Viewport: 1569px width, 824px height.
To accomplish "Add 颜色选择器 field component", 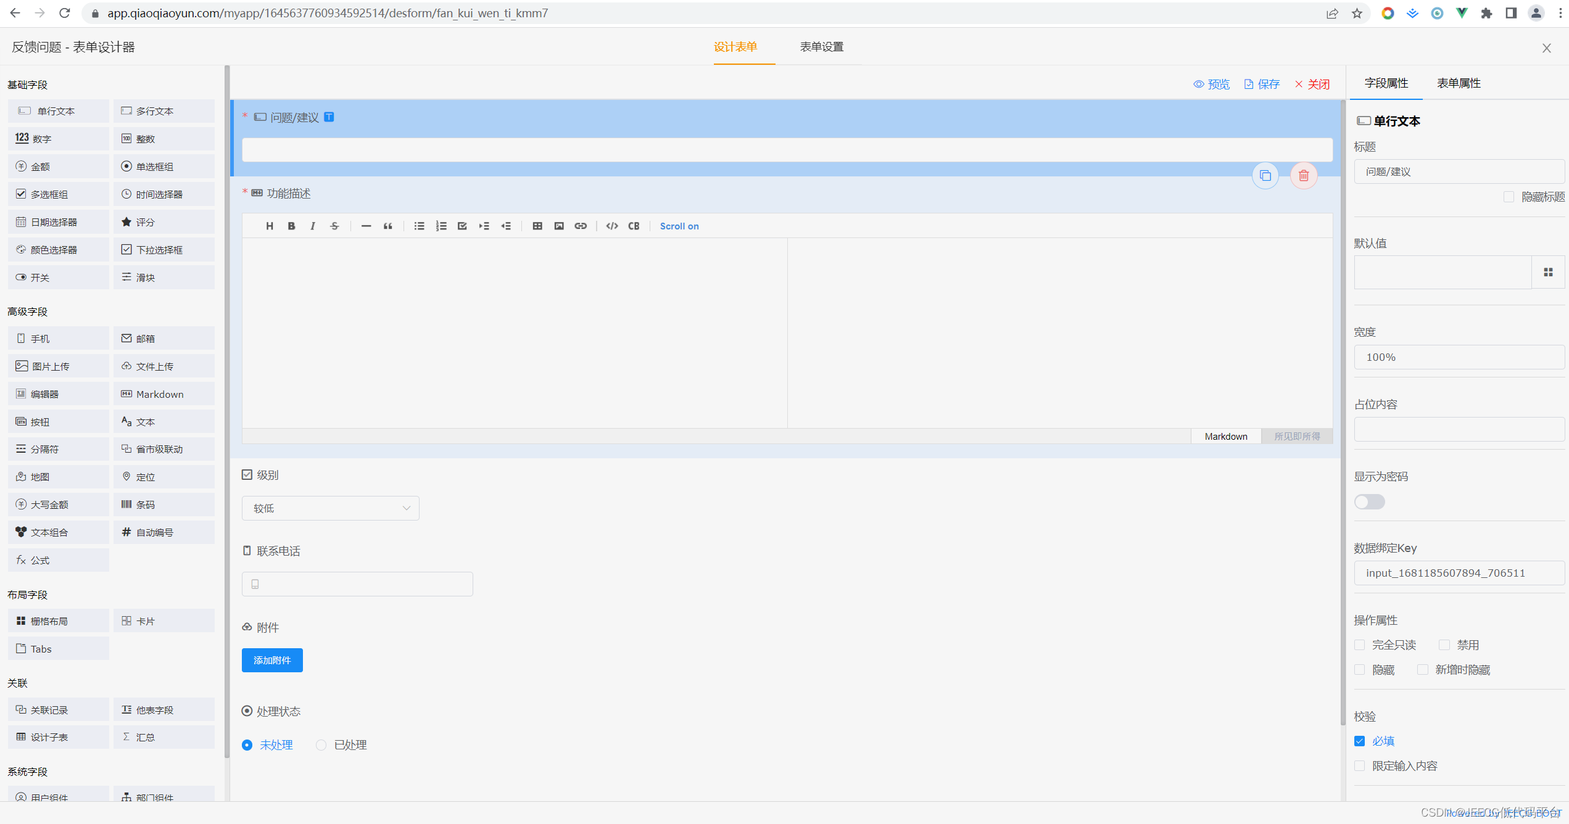I will coord(59,250).
